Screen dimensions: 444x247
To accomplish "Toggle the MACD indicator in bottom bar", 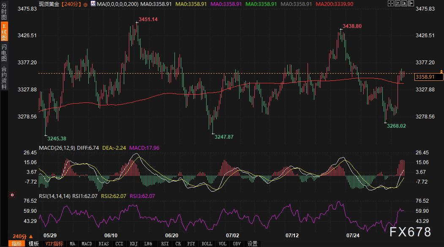I will (x=87, y=244).
